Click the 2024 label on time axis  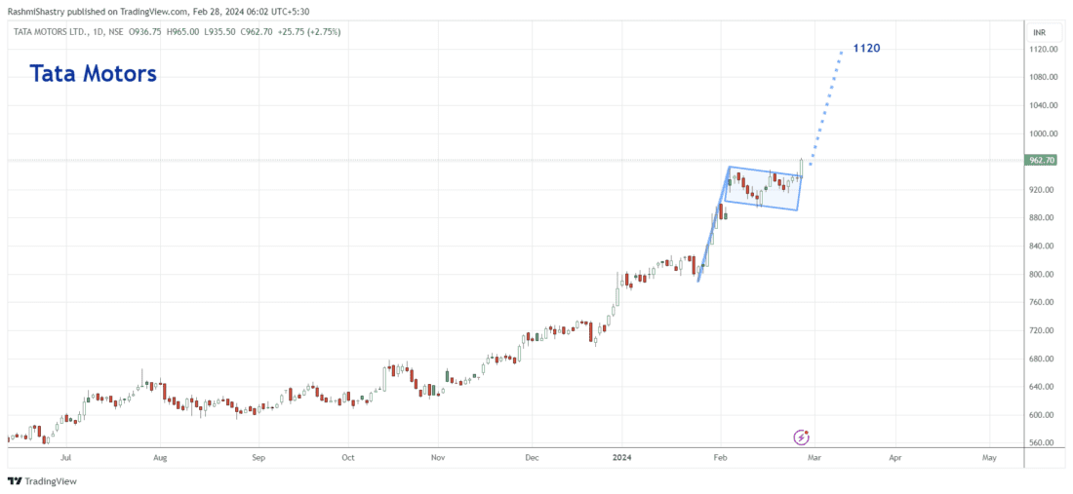625,455
